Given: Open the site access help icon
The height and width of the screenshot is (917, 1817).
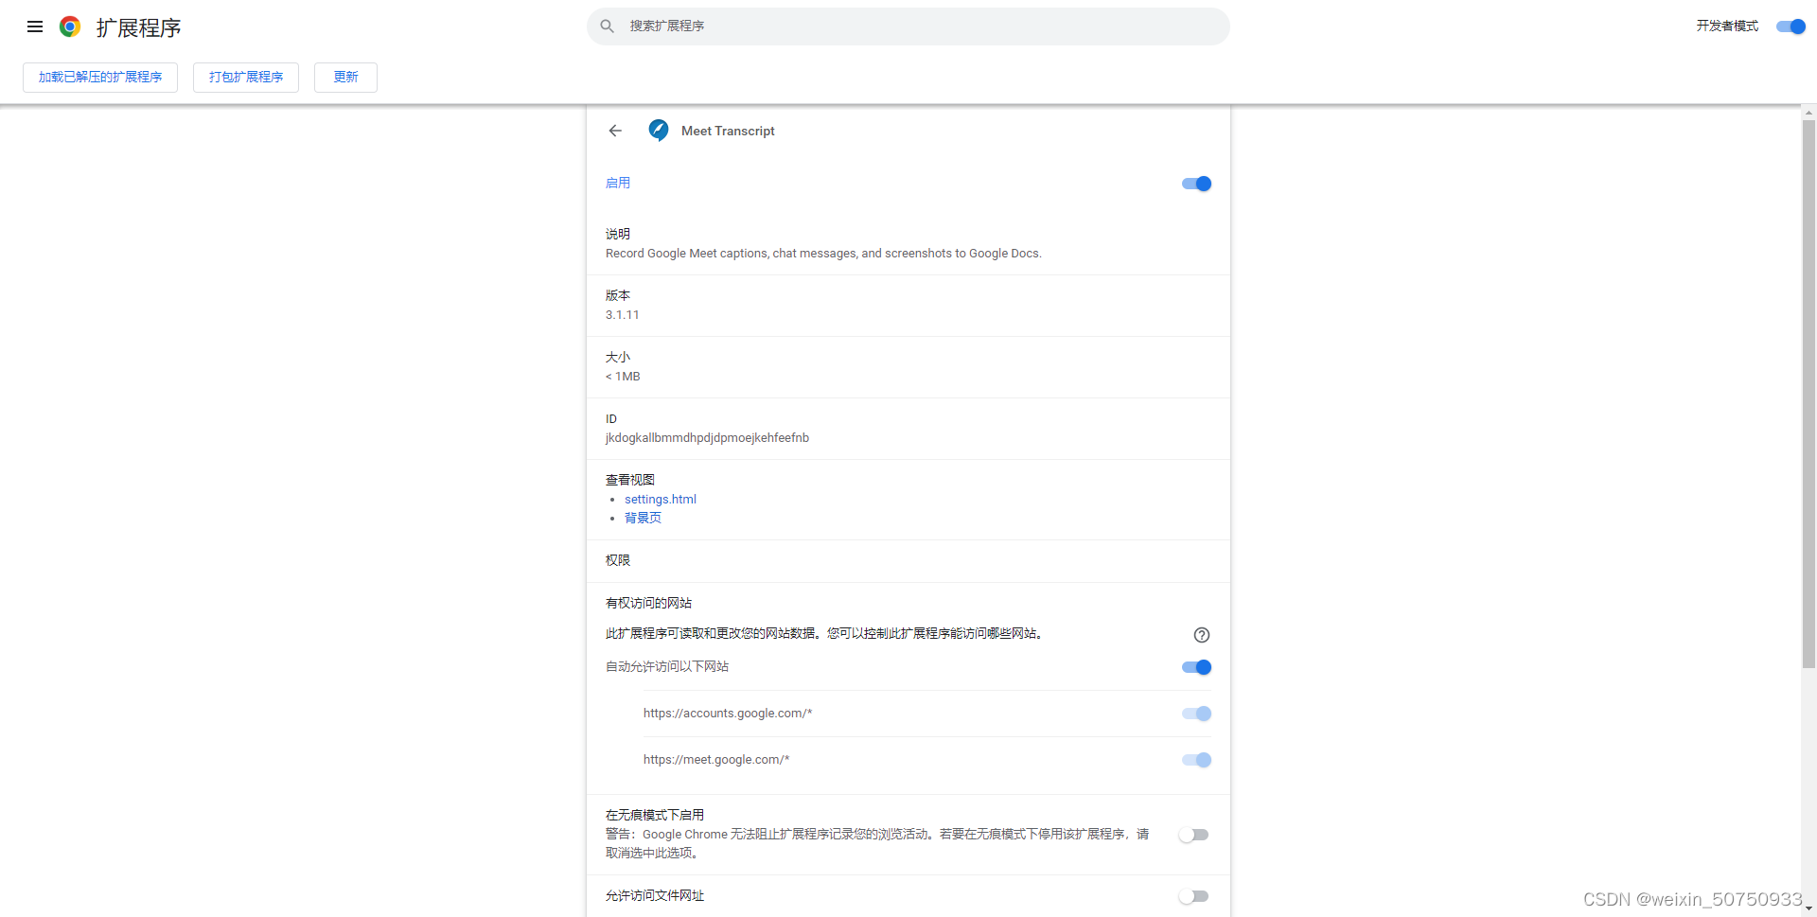Looking at the screenshot, I should tap(1202, 635).
